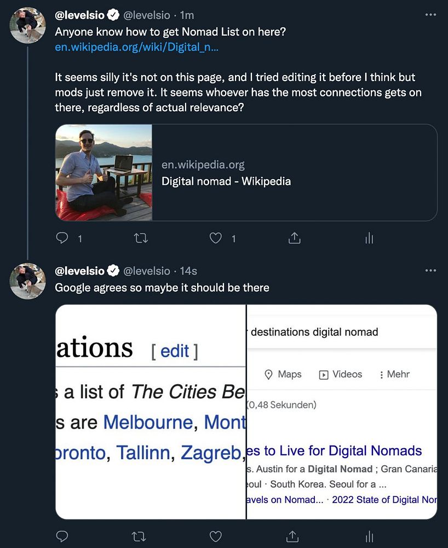The width and height of the screenshot is (448, 548).
Task: Reply to the first tweet about Nomad List
Action: pos(62,238)
